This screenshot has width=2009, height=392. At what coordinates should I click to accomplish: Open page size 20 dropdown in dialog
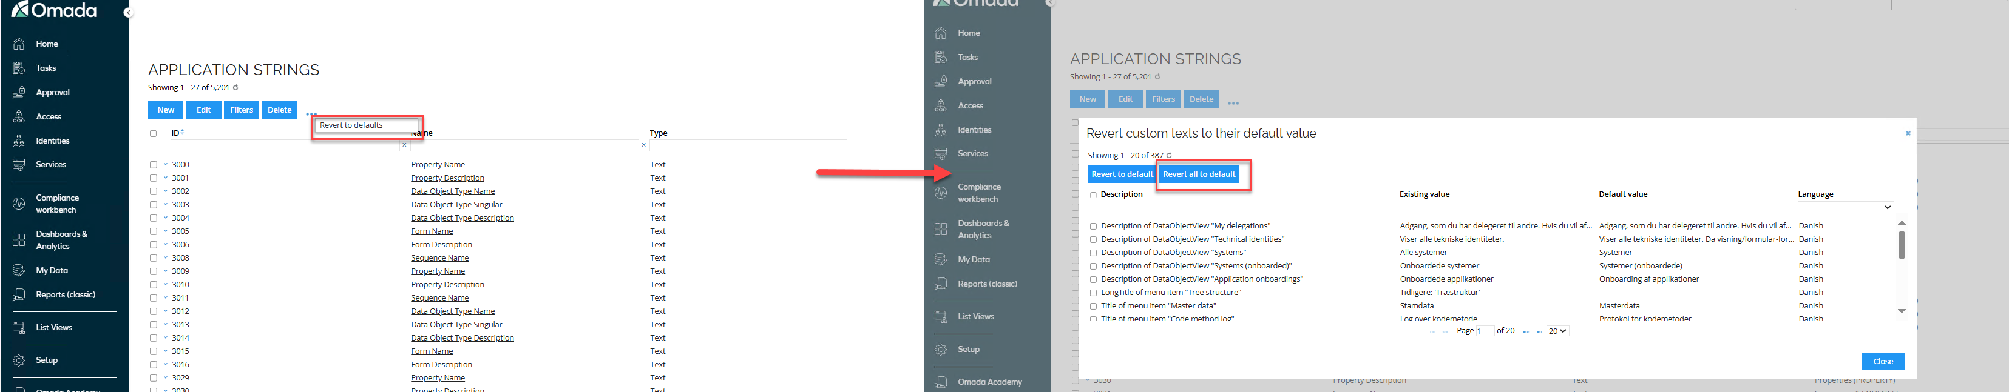tap(1557, 331)
